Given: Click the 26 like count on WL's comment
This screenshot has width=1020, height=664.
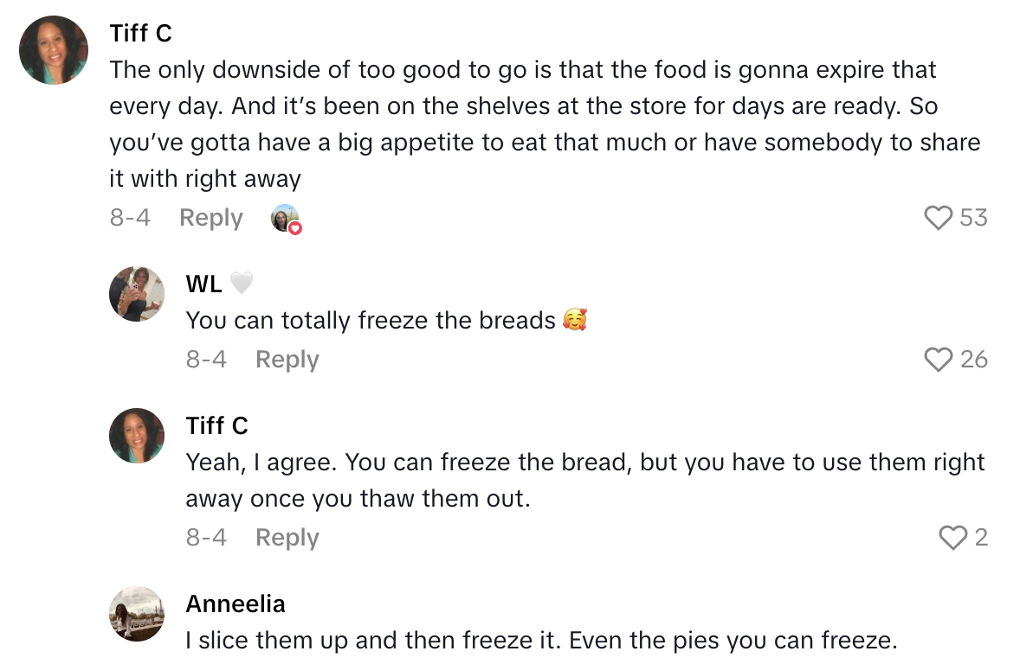Looking at the screenshot, I should click(974, 360).
